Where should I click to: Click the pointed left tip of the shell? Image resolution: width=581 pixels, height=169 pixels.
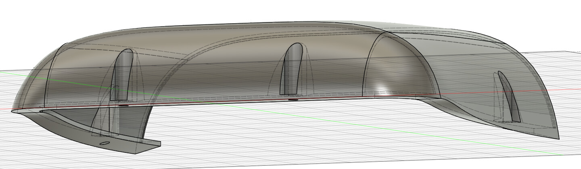click(x=13, y=111)
